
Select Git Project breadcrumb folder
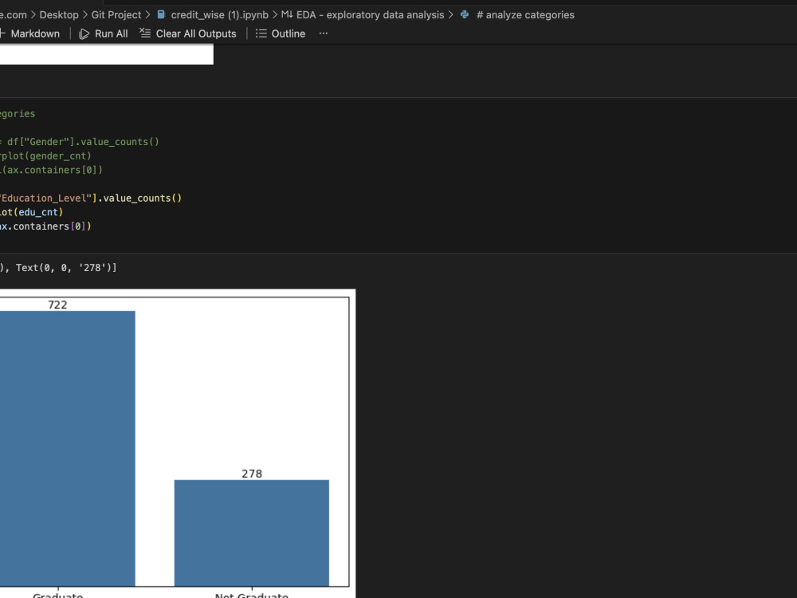[x=116, y=14]
